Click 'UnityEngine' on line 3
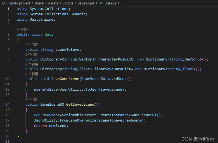 (41, 20)
